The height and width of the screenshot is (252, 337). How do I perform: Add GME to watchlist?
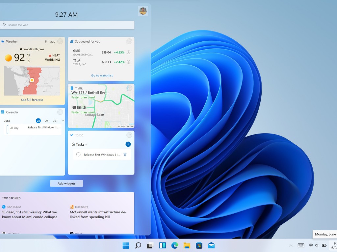[x=129, y=52]
